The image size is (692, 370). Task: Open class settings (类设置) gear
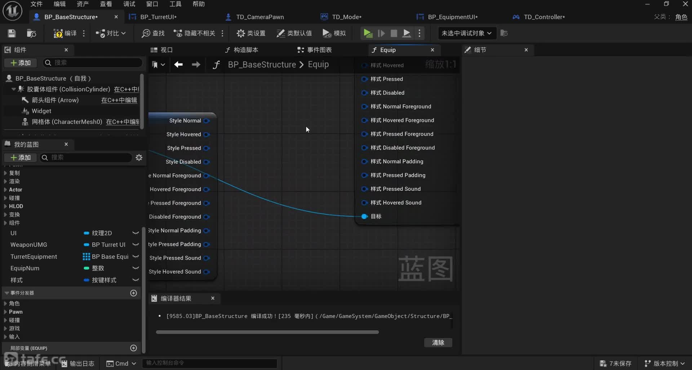click(251, 33)
